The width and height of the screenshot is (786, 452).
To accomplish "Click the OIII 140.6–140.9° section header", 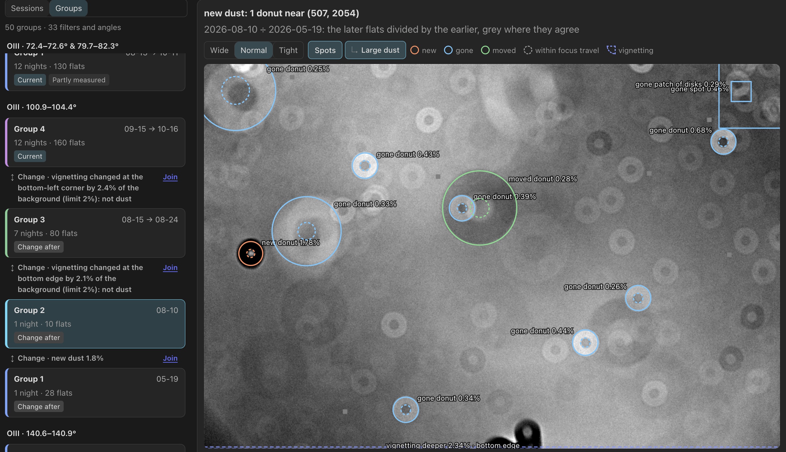I will tap(41, 433).
